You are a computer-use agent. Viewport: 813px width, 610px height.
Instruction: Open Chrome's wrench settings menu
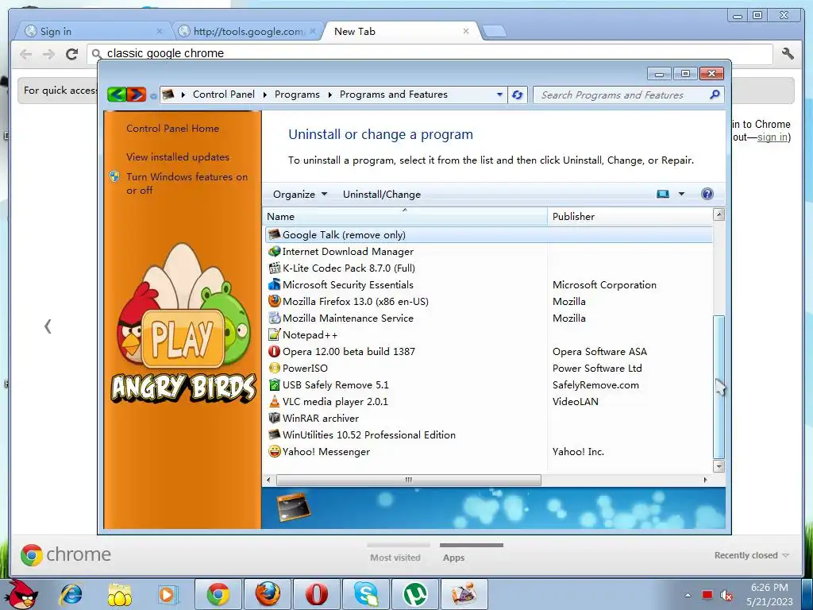(788, 53)
